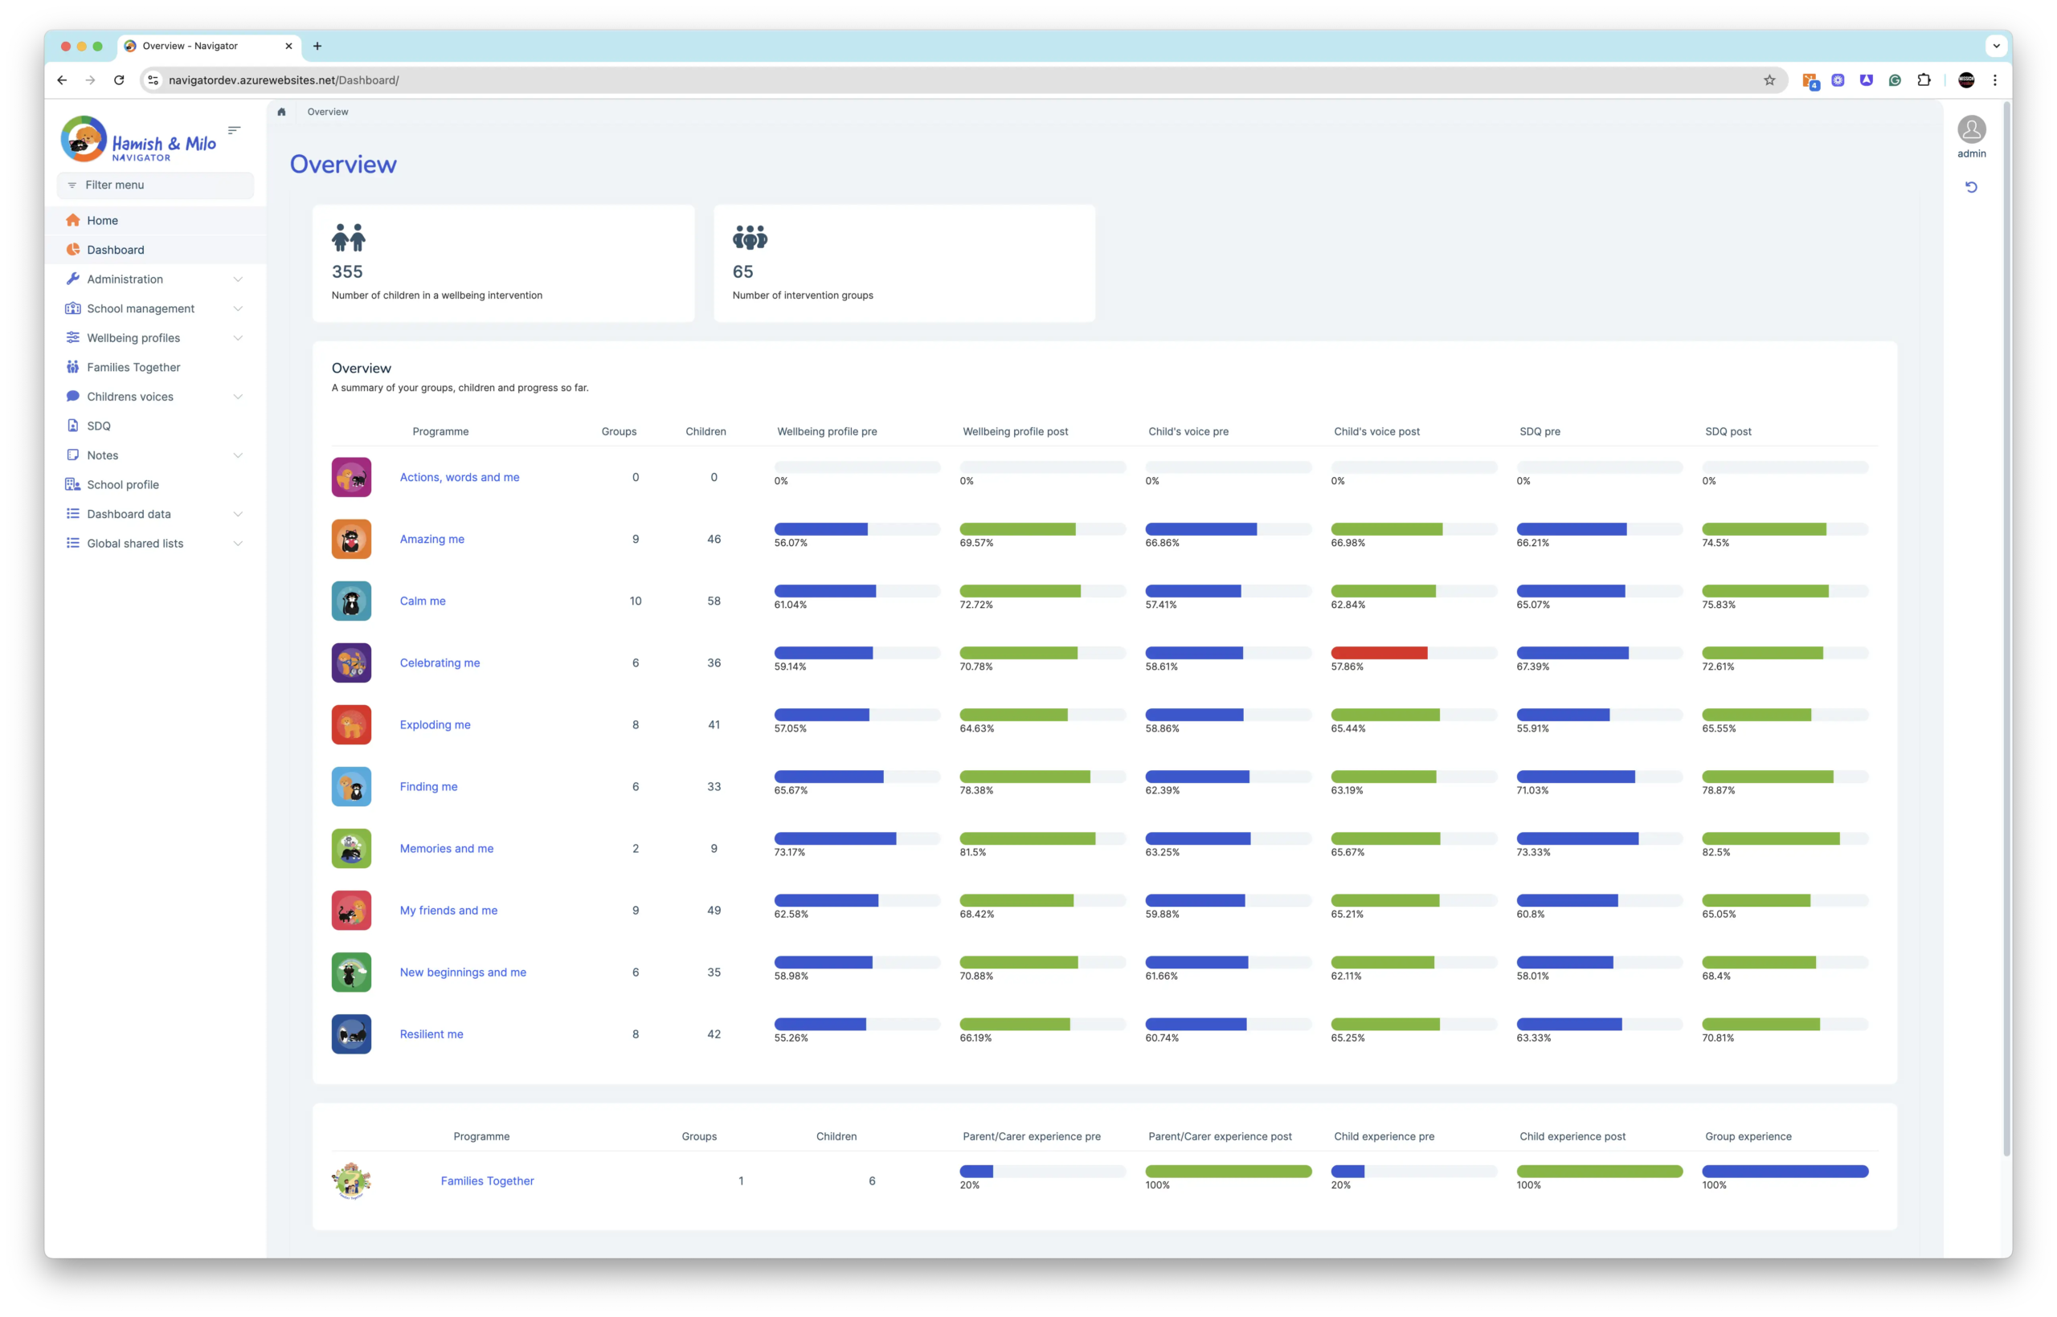Click the refresh icon below admin
This screenshot has width=2057, height=1317.
click(x=1970, y=186)
